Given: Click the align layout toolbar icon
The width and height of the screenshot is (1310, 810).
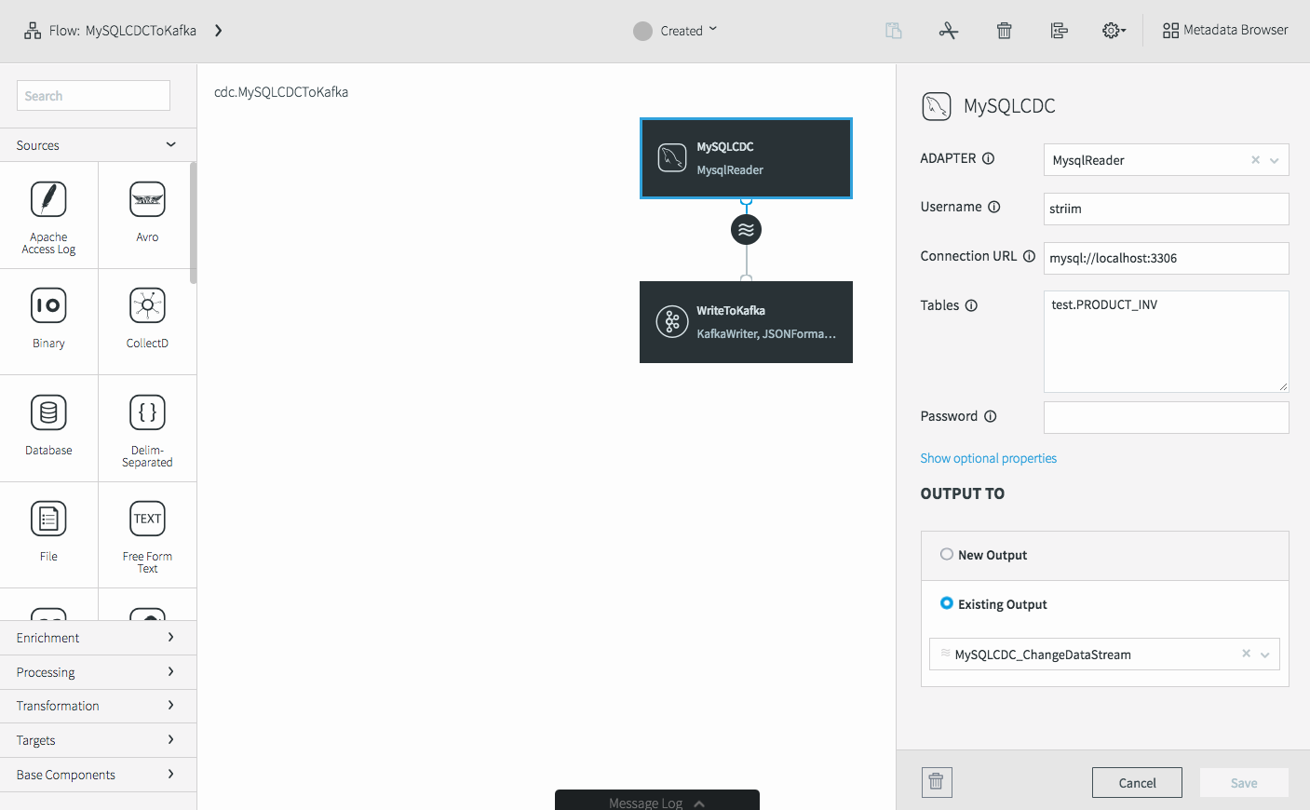Looking at the screenshot, I should [1060, 31].
